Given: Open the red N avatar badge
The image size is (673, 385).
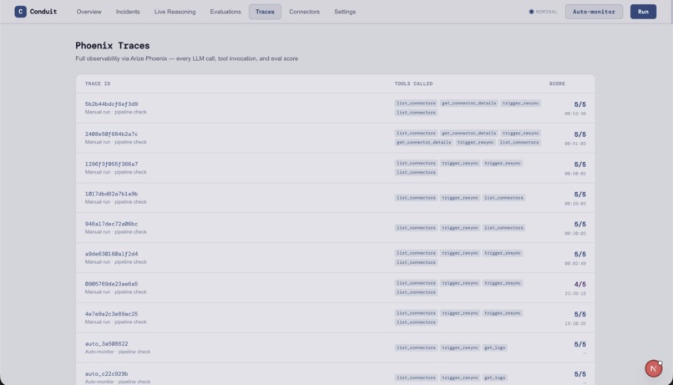Looking at the screenshot, I should [653, 368].
